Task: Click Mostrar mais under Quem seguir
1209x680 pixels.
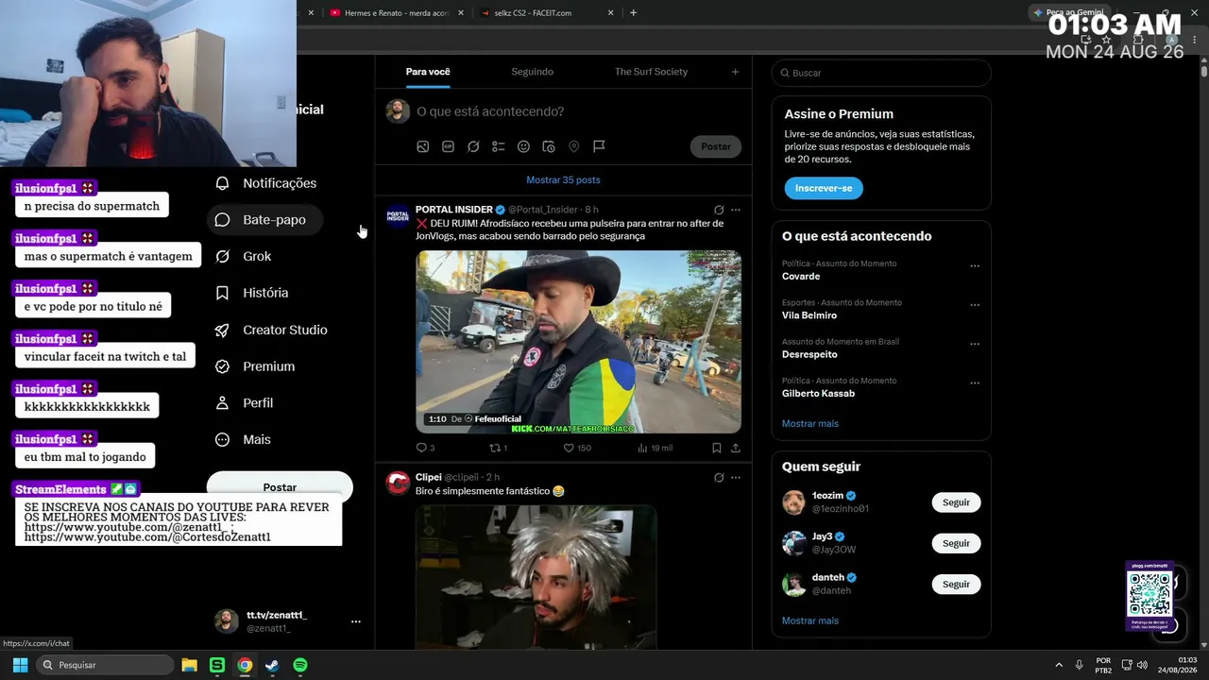Action: tap(810, 620)
